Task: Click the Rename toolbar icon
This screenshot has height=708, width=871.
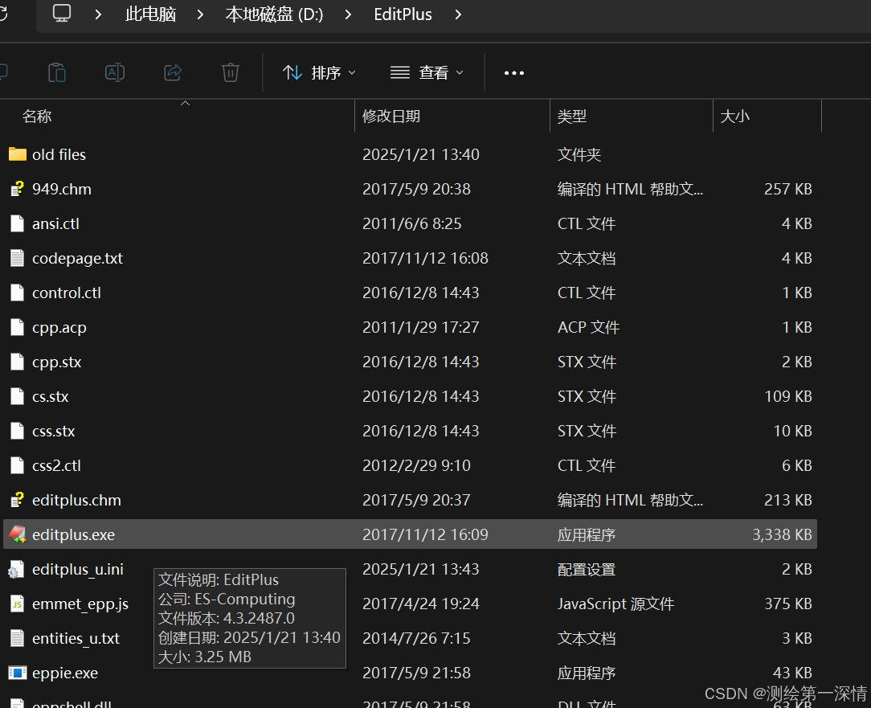Action: tap(115, 73)
